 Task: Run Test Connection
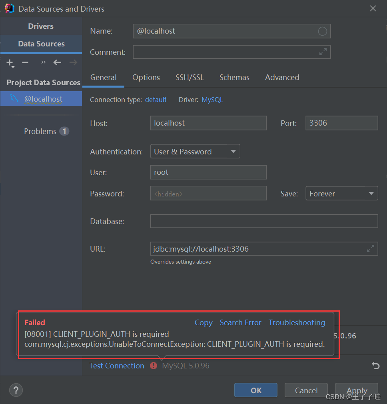click(116, 366)
